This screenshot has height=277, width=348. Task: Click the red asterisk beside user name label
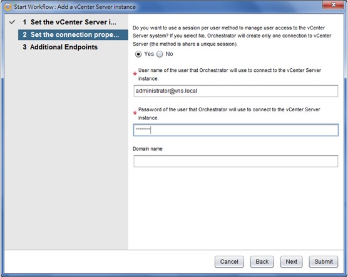tap(135, 74)
